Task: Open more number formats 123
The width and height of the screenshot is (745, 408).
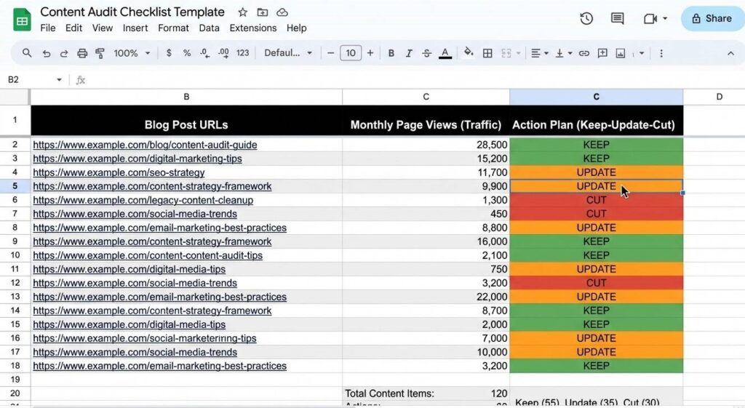Action: [243, 53]
